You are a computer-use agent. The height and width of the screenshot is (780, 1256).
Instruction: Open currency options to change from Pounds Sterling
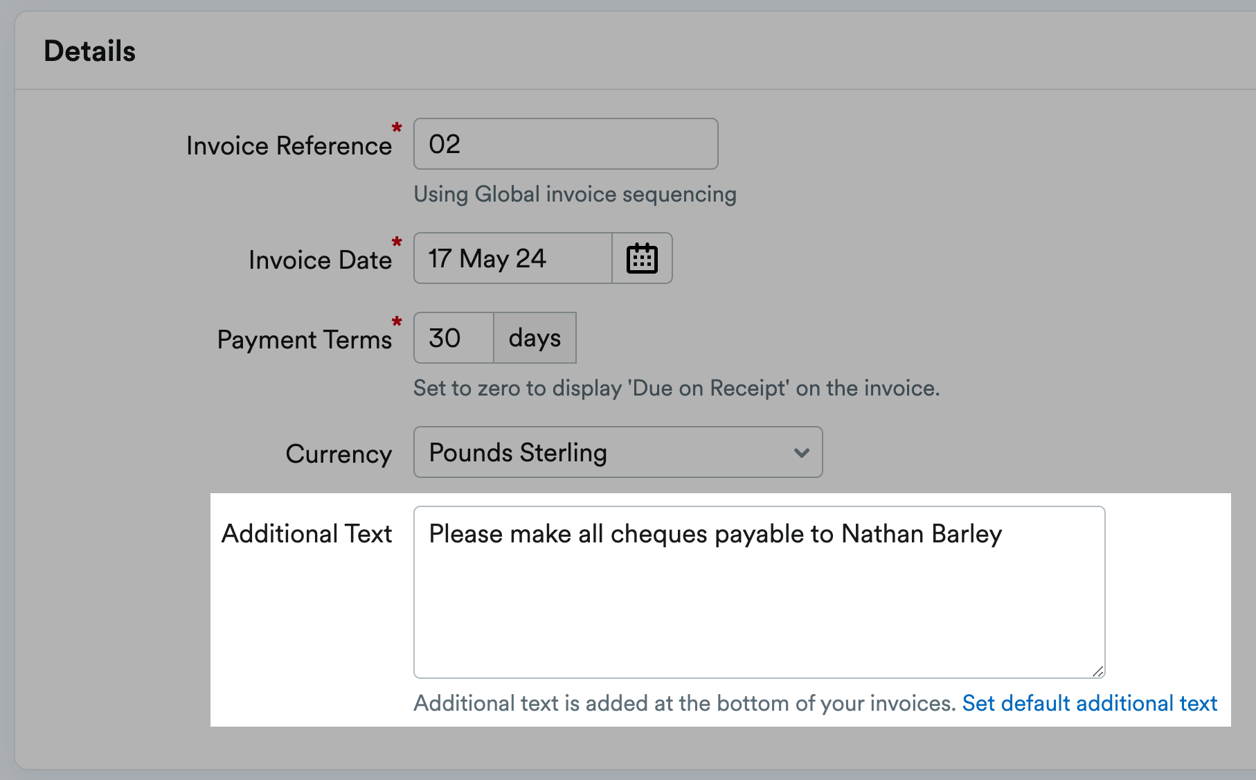click(x=618, y=452)
